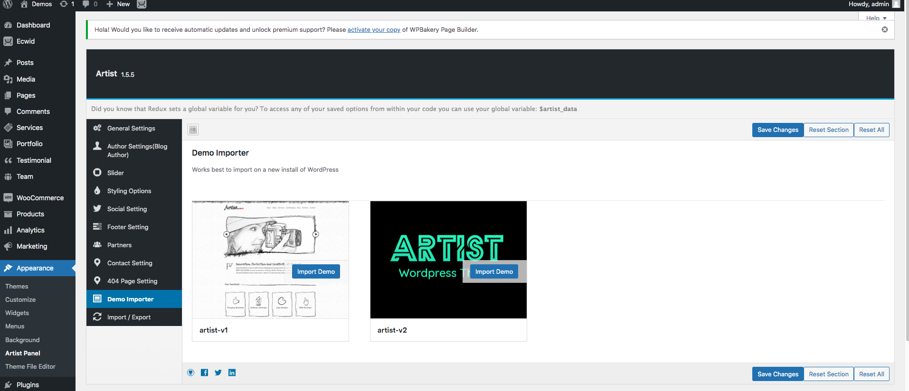The height and width of the screenshot is (391, 909).
Task: Open the Artist Panel submenu item
Action: 23,353
